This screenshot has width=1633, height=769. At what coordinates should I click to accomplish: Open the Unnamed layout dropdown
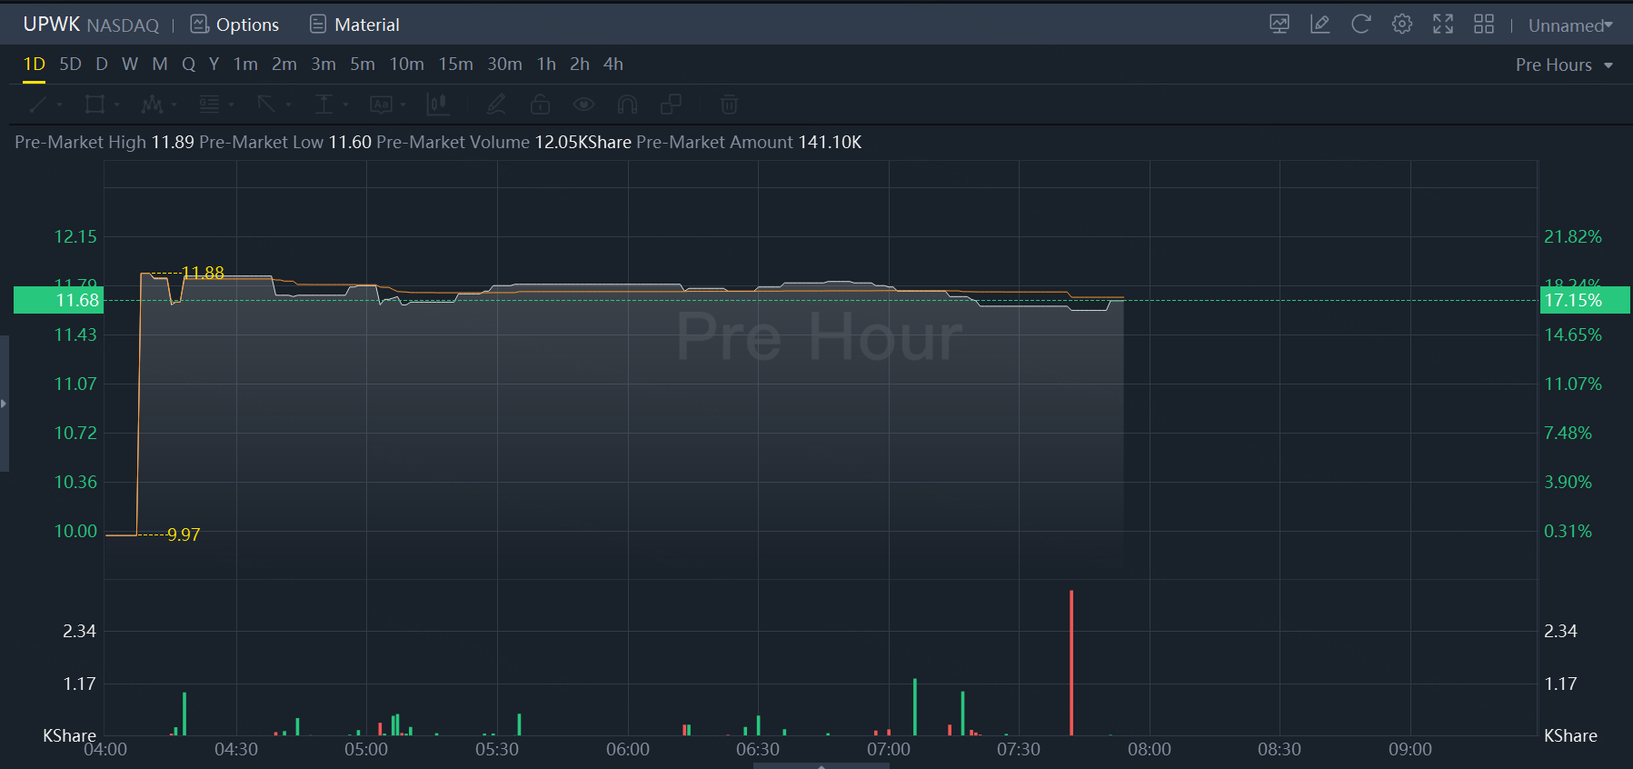pyautogui.click(x=1570, y=25)
